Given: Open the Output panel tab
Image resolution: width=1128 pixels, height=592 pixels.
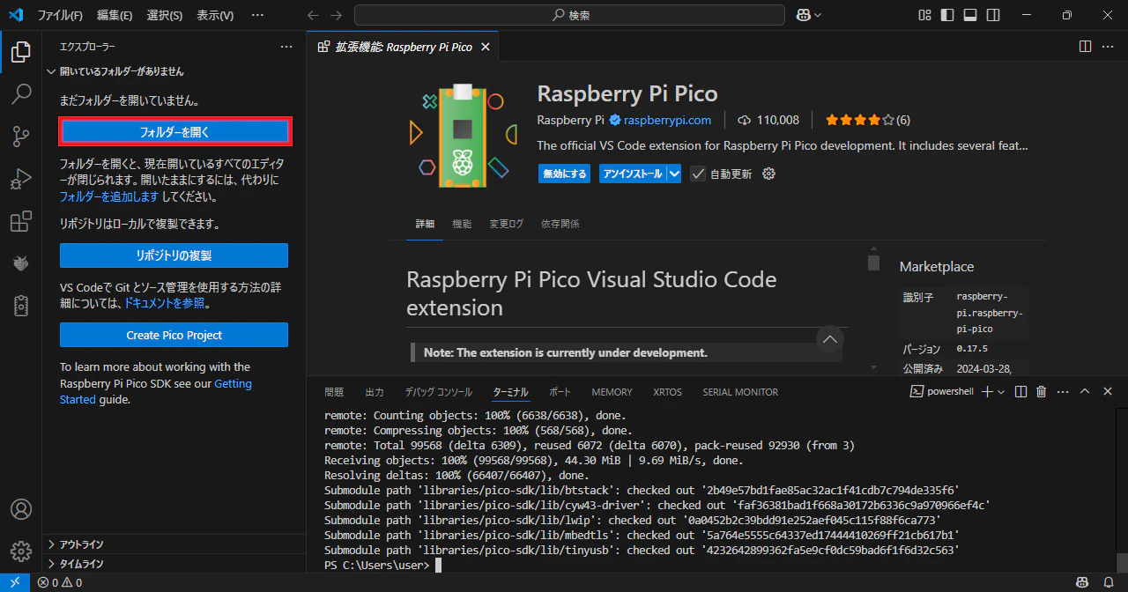Looking at the screenshot, I should point(375,392).
